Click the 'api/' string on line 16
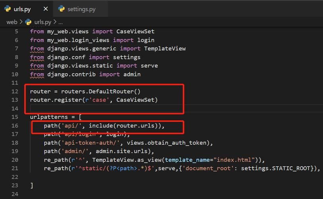This screenshot has height=199, width=323. 72,126
